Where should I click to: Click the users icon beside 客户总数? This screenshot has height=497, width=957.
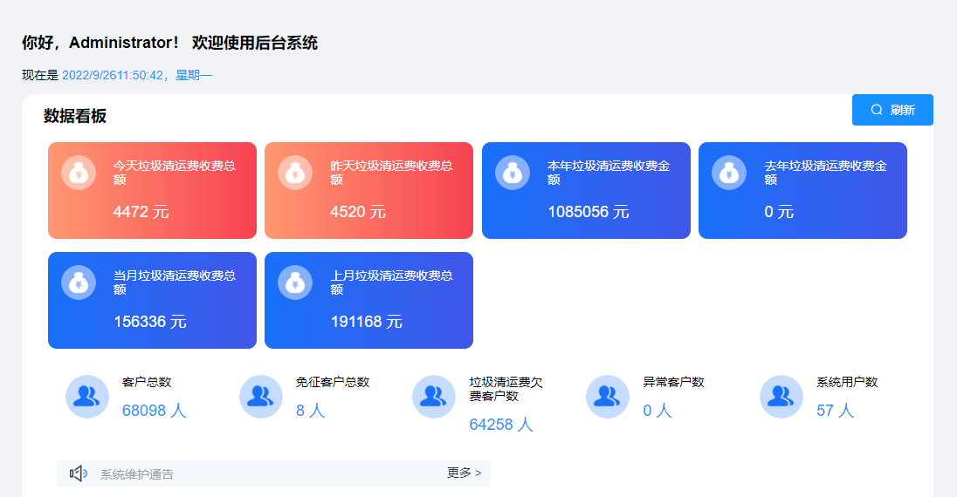click(87, 397)
